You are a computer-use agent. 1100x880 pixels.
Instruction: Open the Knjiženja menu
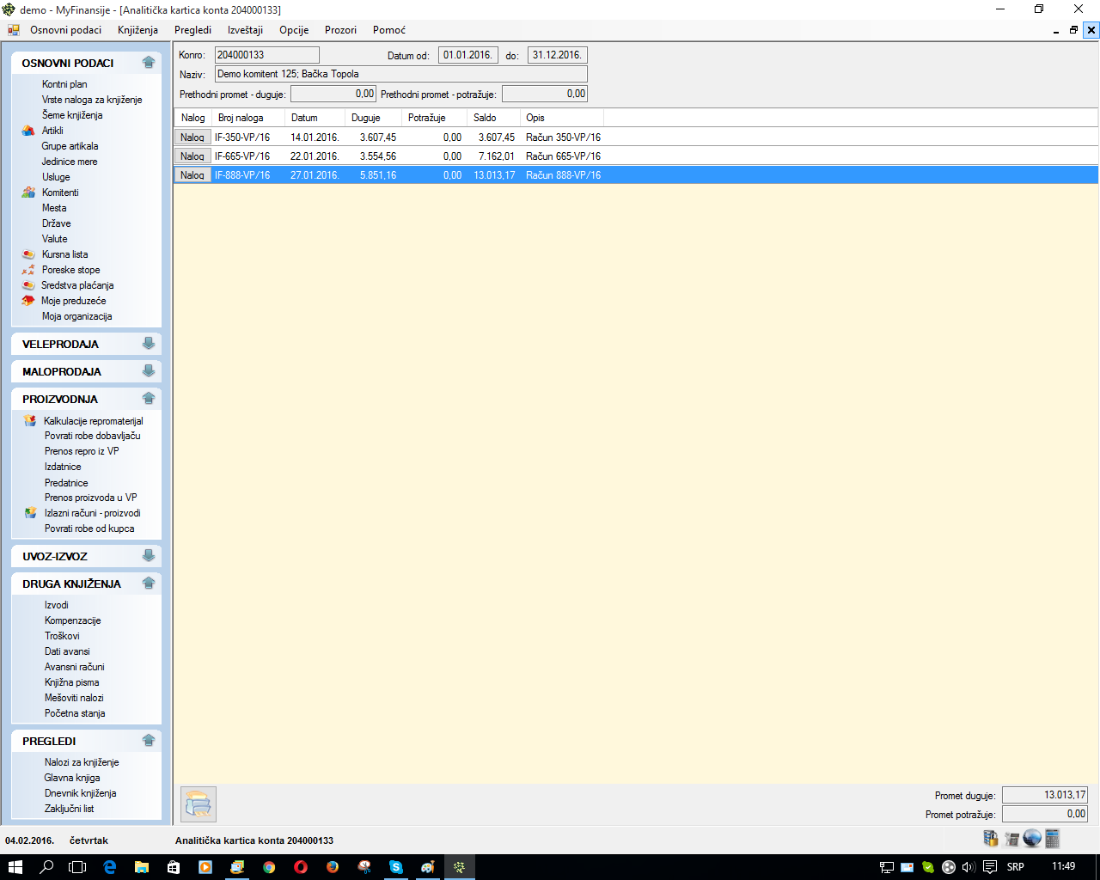[137, 30]
